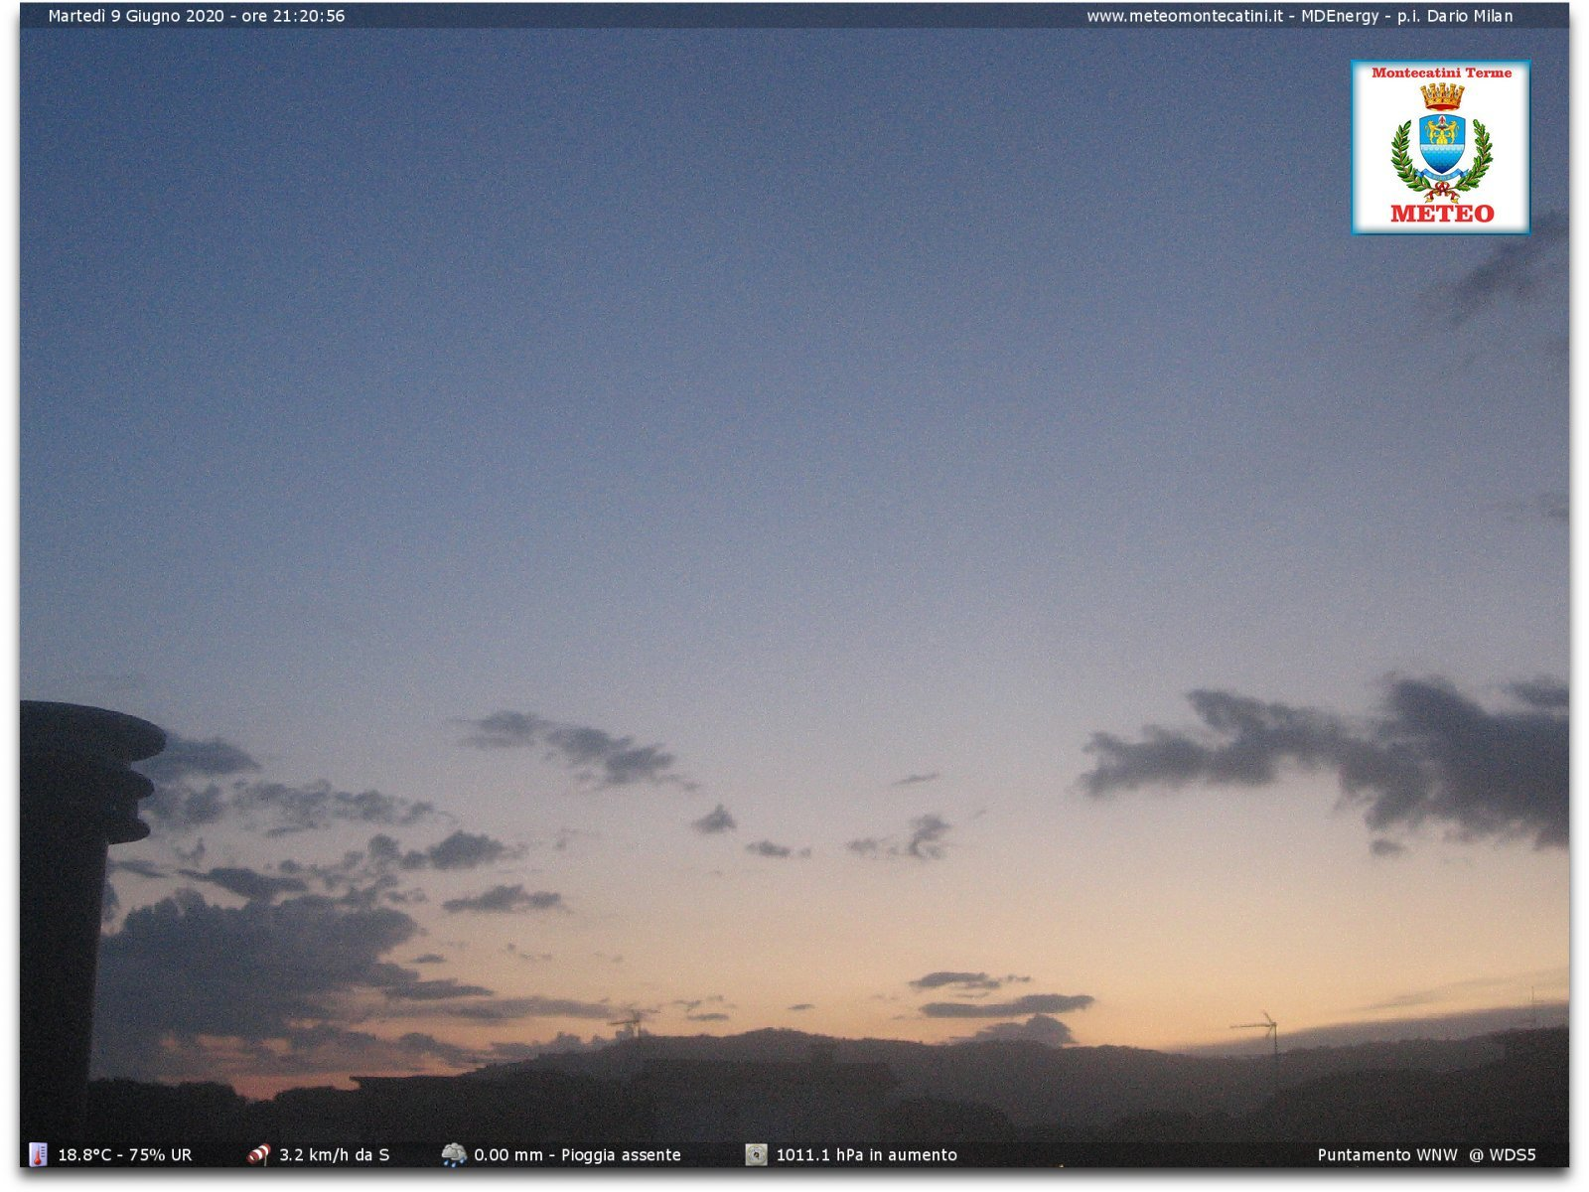1589x1192 pixels.
Task: Click the "MDEnergy" text in the header
Action: (1340, 16)
